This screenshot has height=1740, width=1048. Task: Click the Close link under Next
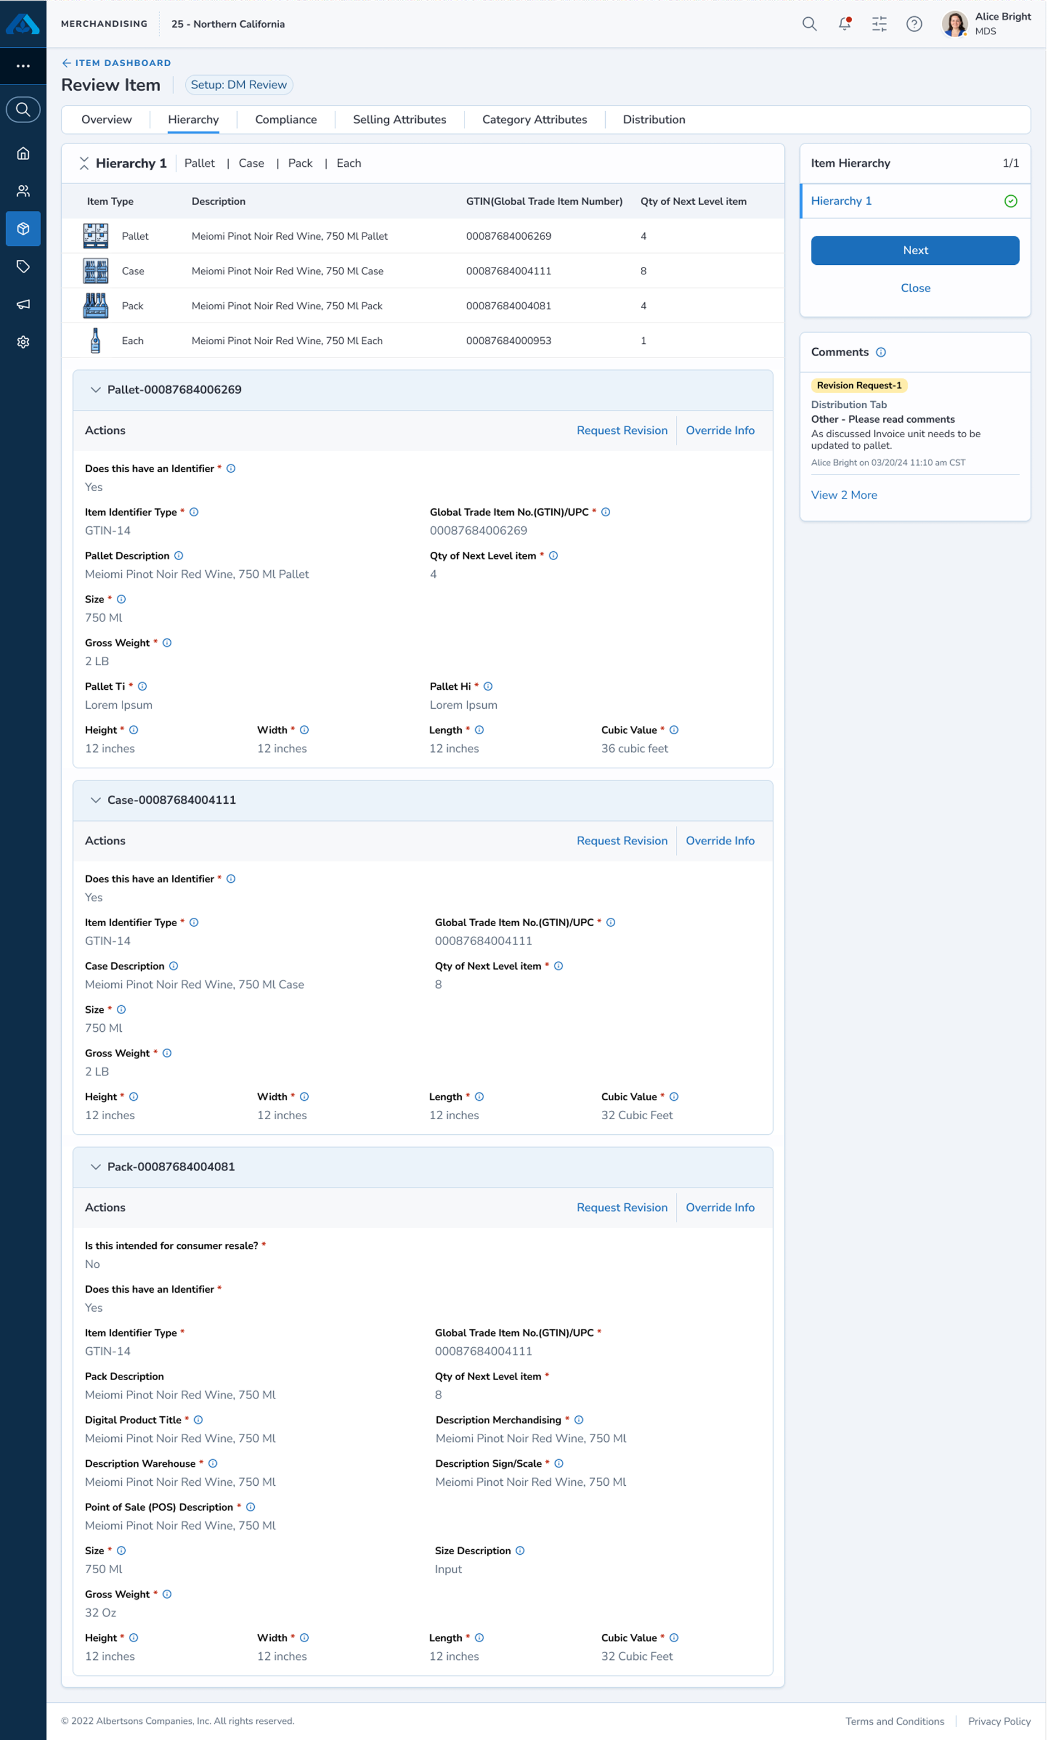pos(915,288)
